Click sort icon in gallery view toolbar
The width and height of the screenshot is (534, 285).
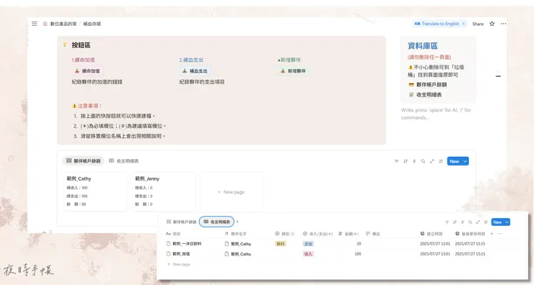(x=406, y=161)
